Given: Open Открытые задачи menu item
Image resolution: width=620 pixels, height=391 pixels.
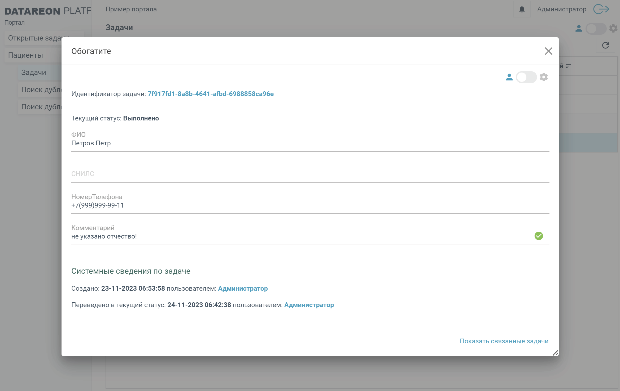Looking at the screenshot, I should pyautogui.click(x=34, y=38).
